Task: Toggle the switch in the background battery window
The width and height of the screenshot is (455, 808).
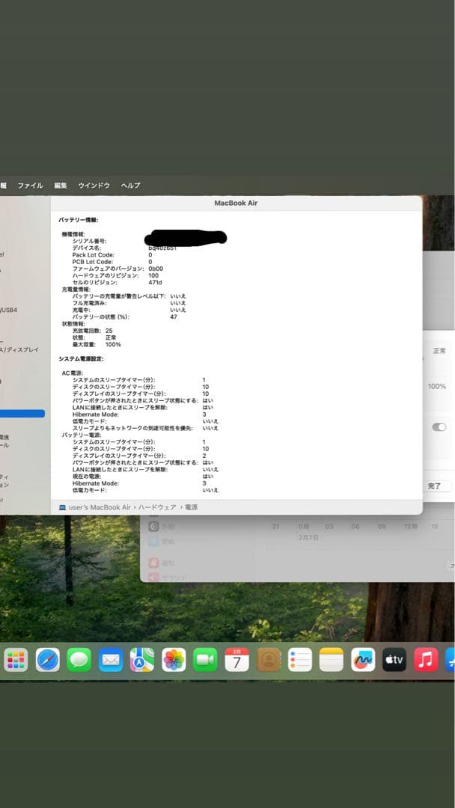Action: point(439,427)
